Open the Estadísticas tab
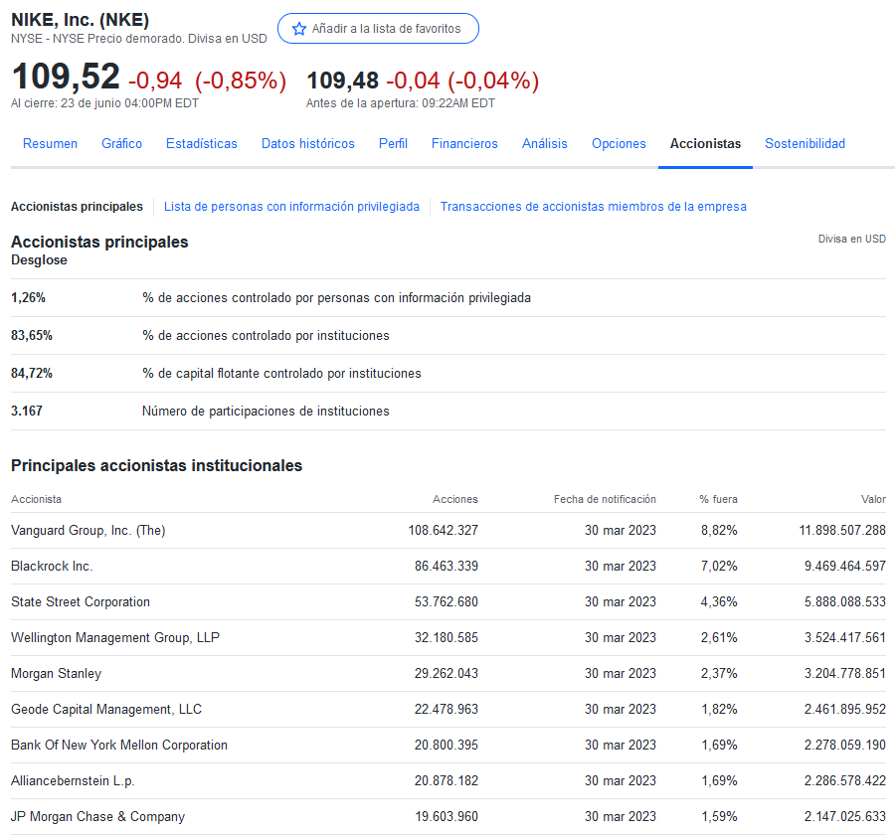 pos(202,144)
